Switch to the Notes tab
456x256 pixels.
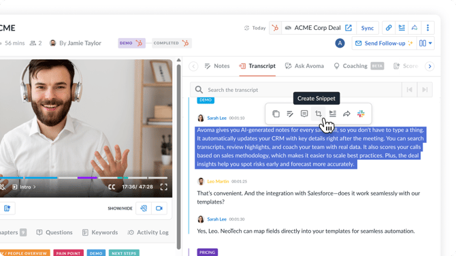pyautogui.click(x=217, y=66)
